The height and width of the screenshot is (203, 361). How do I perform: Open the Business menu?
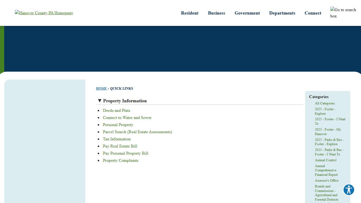(x=216, y=13)
